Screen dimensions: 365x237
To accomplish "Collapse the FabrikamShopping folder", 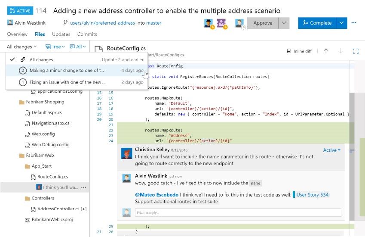I will (42, 102).
